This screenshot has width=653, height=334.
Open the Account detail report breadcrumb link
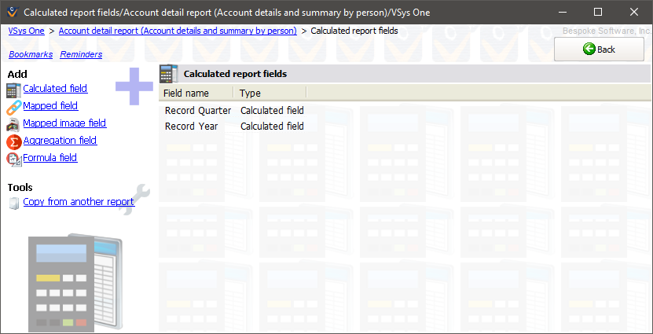178,31
